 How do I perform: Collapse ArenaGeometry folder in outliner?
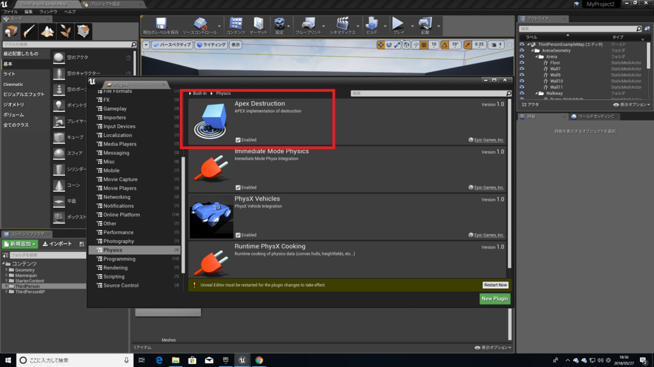click(532, 51)
